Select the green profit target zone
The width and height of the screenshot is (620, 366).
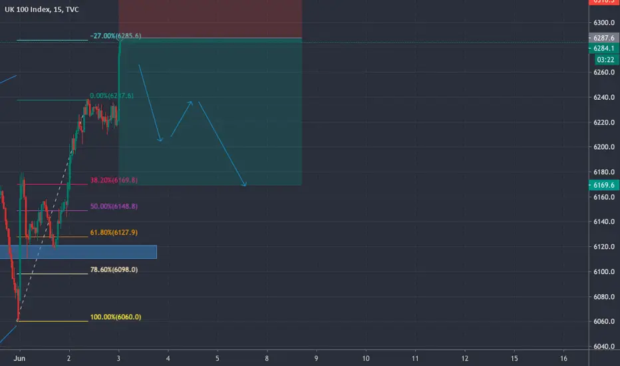[x=210, y=112]
